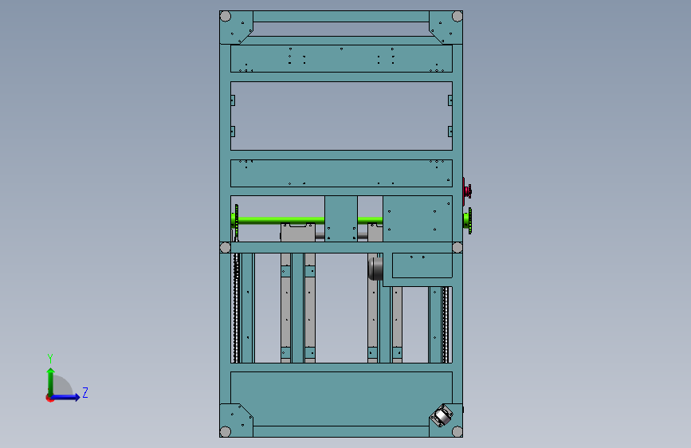691x448 pixels.
Task: Click the blue Z axis arrow of the triad
Action: (x=66, y=397)
